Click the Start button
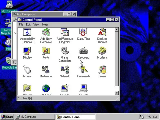Viewport: 160px width, 120px height. tap(7, 117)
